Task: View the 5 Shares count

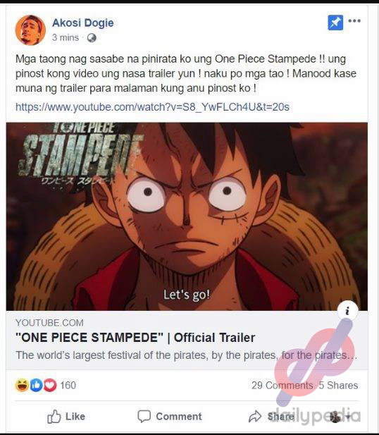Action: pos(338,386)
